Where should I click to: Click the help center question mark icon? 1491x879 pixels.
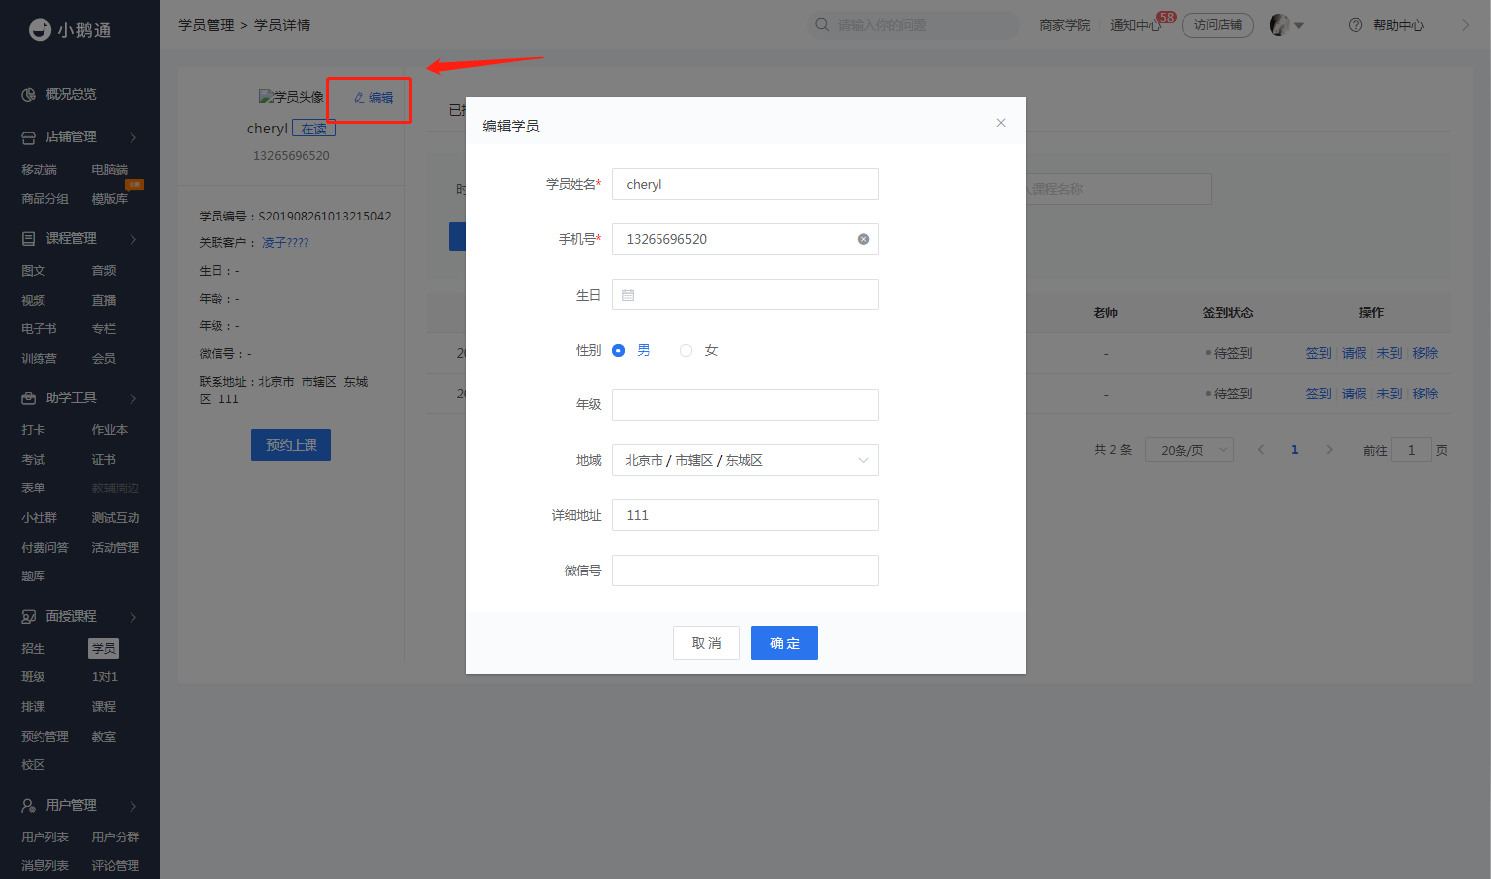click(x=1356, y=25)
